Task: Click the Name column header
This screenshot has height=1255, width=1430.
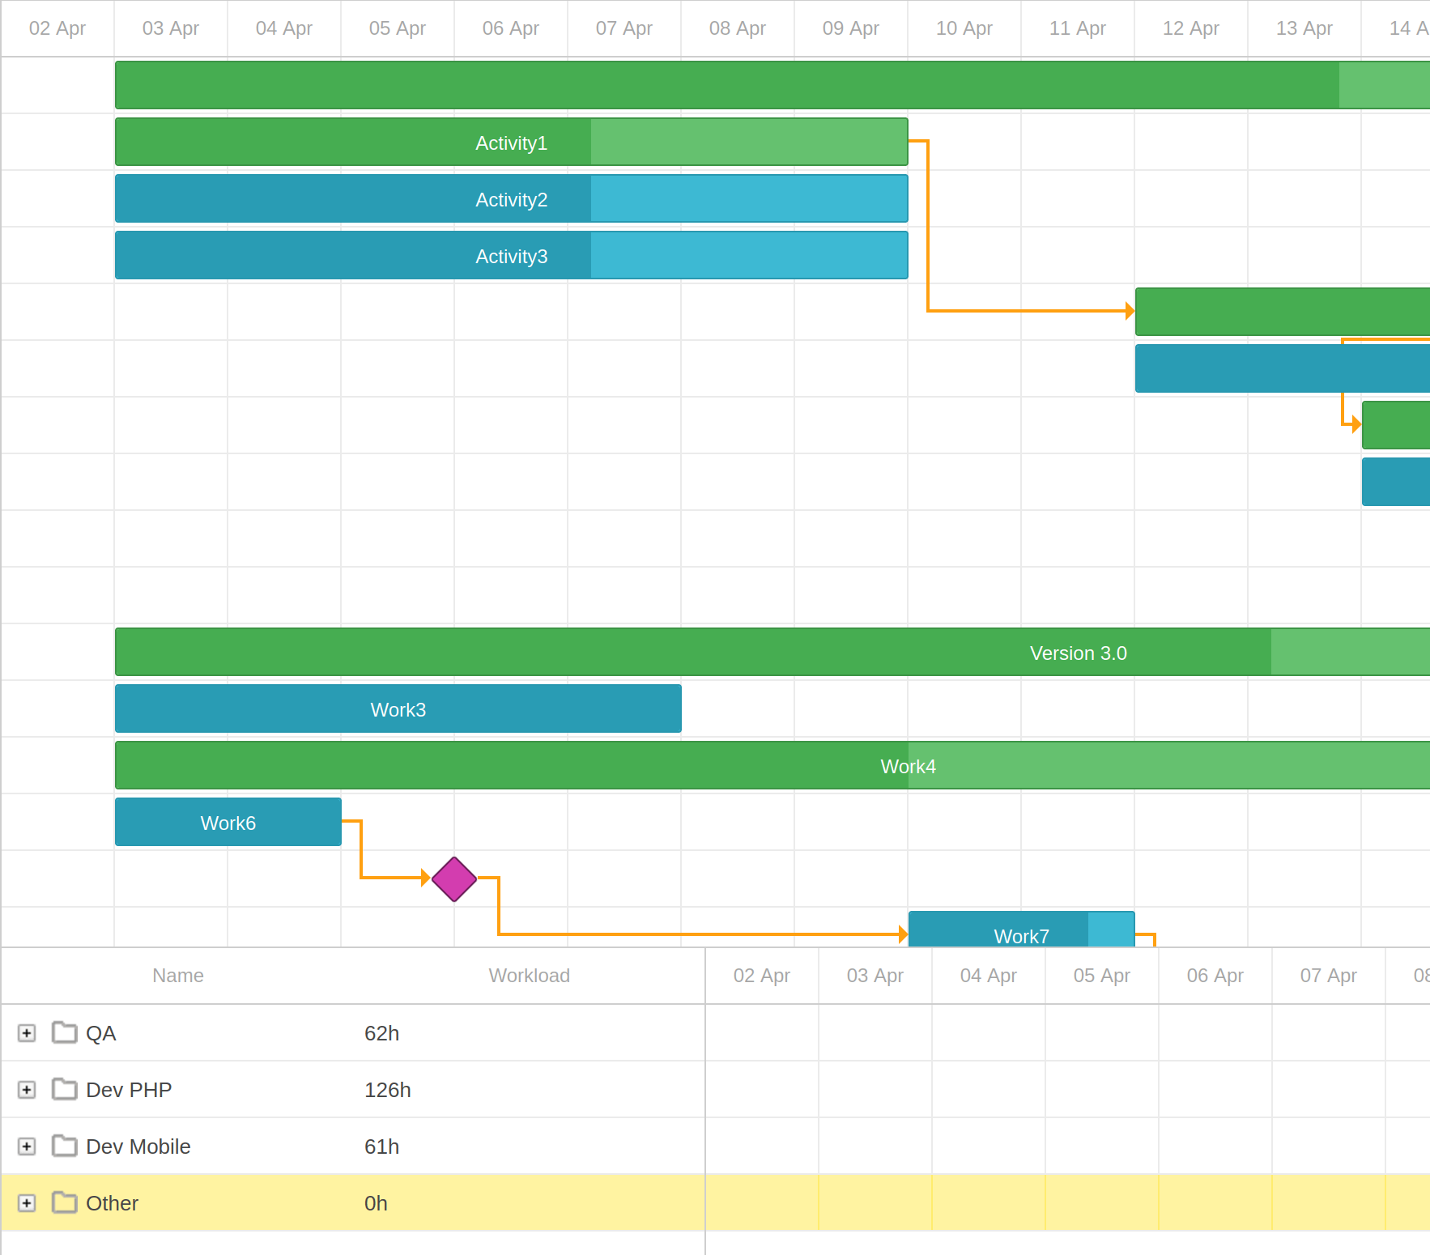Action: click(177, 975)
